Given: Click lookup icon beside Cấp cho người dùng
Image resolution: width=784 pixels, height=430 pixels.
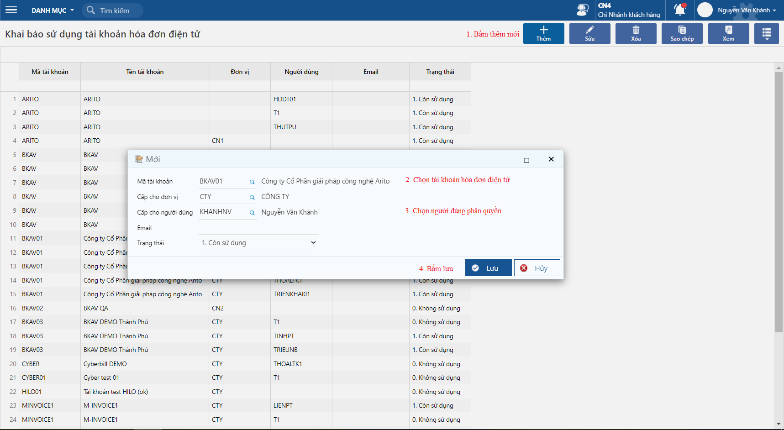Looking at the screenshot, I should click(252, 213).
